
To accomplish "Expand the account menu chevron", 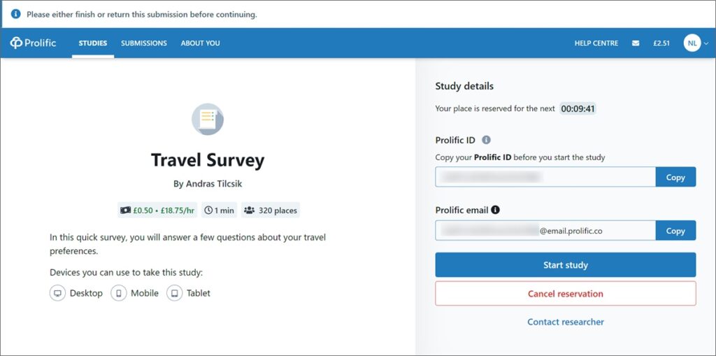I will [706, 43].
